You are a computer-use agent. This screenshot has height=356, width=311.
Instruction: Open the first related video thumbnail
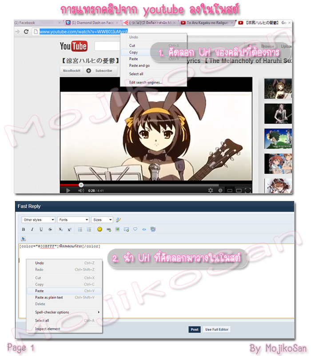(278, 89)
